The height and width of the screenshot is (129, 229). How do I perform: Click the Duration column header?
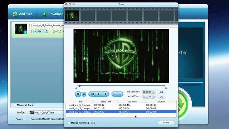coord(161,101)
